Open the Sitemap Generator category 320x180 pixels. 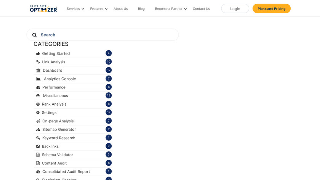click(59, 130)
